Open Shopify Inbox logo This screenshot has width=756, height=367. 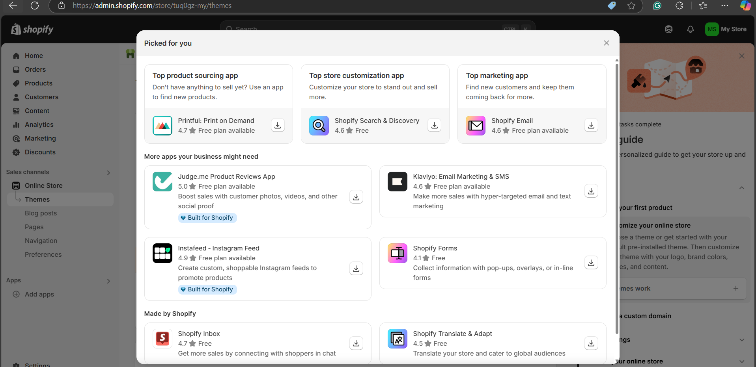point(162,339)
